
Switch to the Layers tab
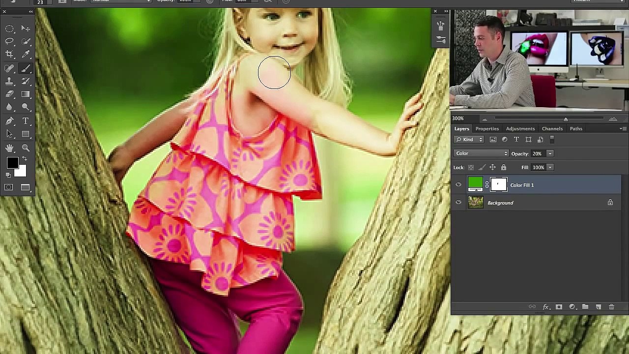coord(461,129)
